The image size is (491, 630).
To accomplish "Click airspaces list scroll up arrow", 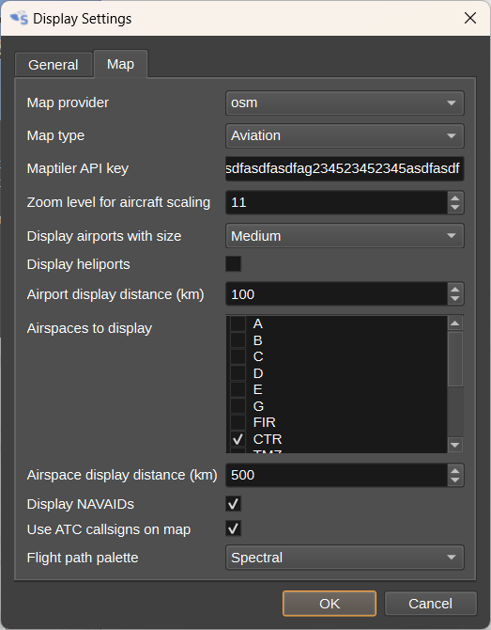I will pyautogui.click(x=455, y=323).
